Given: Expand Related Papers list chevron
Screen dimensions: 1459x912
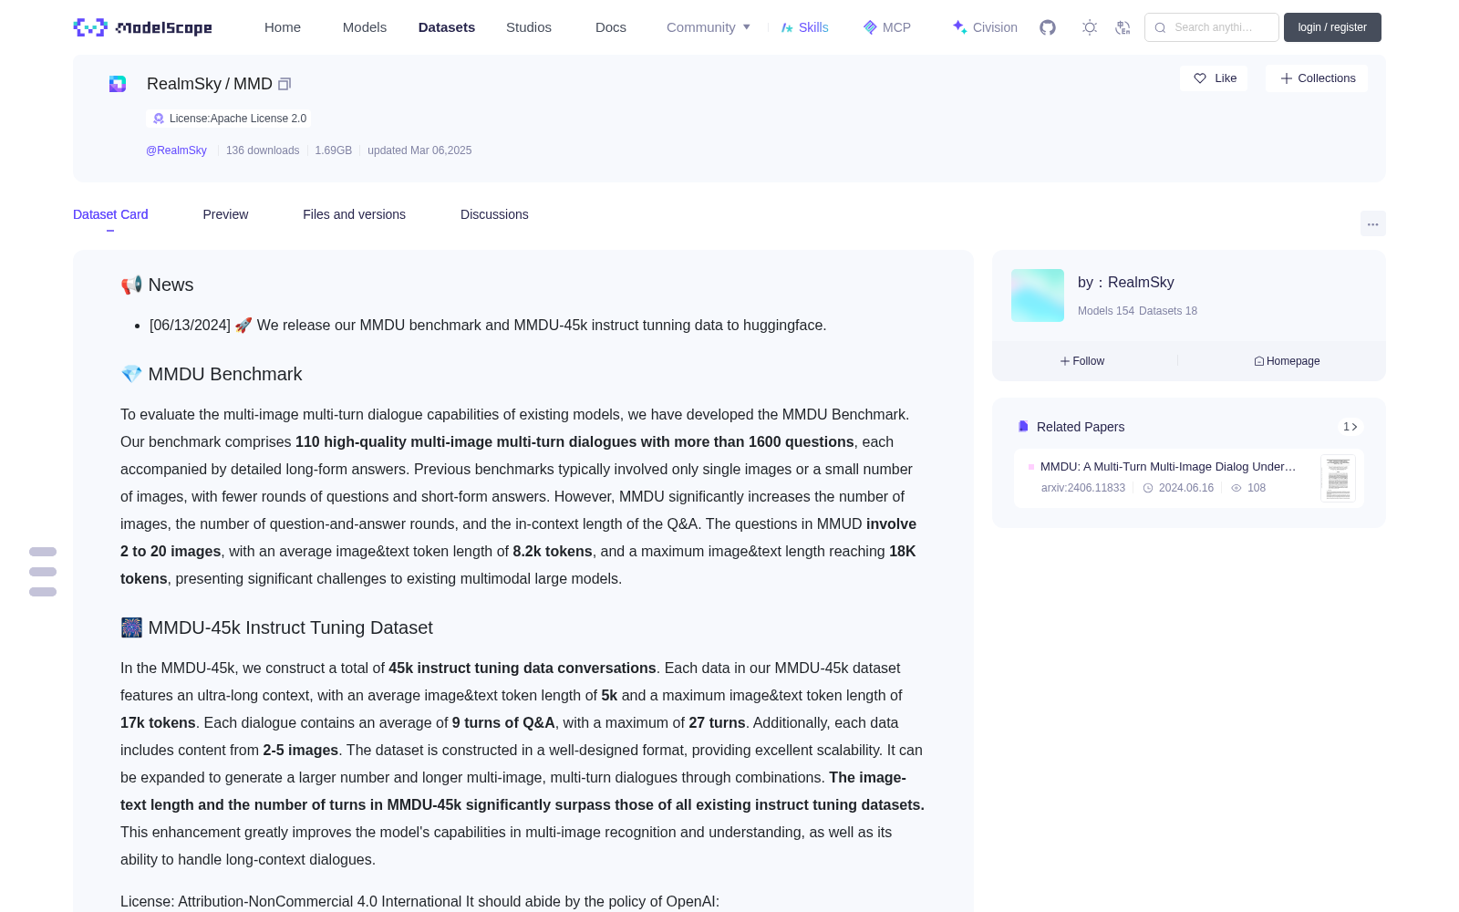Looking at the screenshot, I should click(1350, 427).
